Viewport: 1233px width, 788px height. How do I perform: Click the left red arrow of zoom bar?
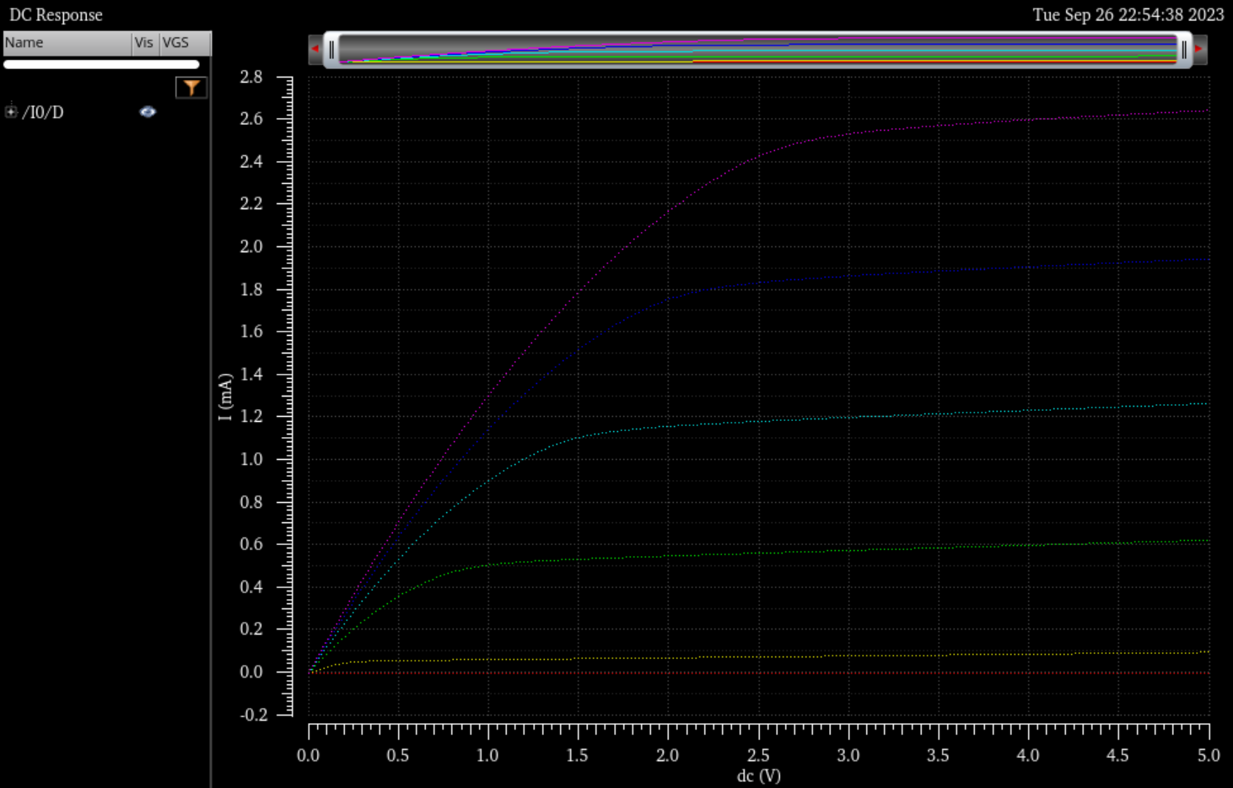tap(315, 50)
